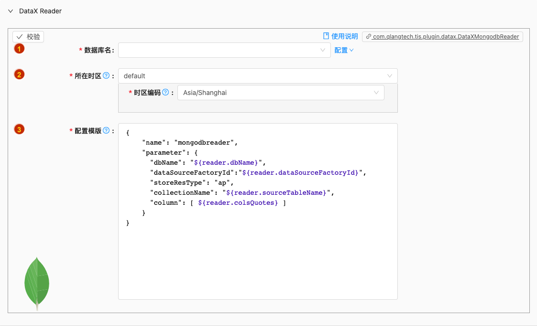Open the 时区编码 Asia/Shanghai dropdown
This screenshot has height=326, width=537.
coord(281,93)
